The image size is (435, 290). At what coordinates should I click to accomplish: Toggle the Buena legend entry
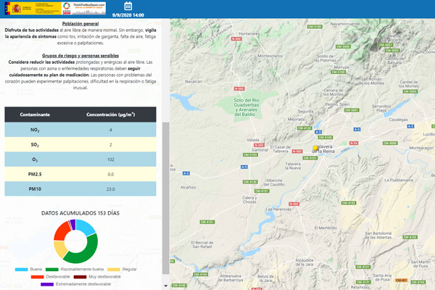(x=28, y=269)
